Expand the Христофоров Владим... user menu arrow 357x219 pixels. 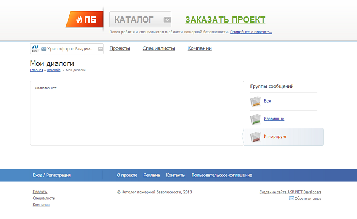(101, 49)
